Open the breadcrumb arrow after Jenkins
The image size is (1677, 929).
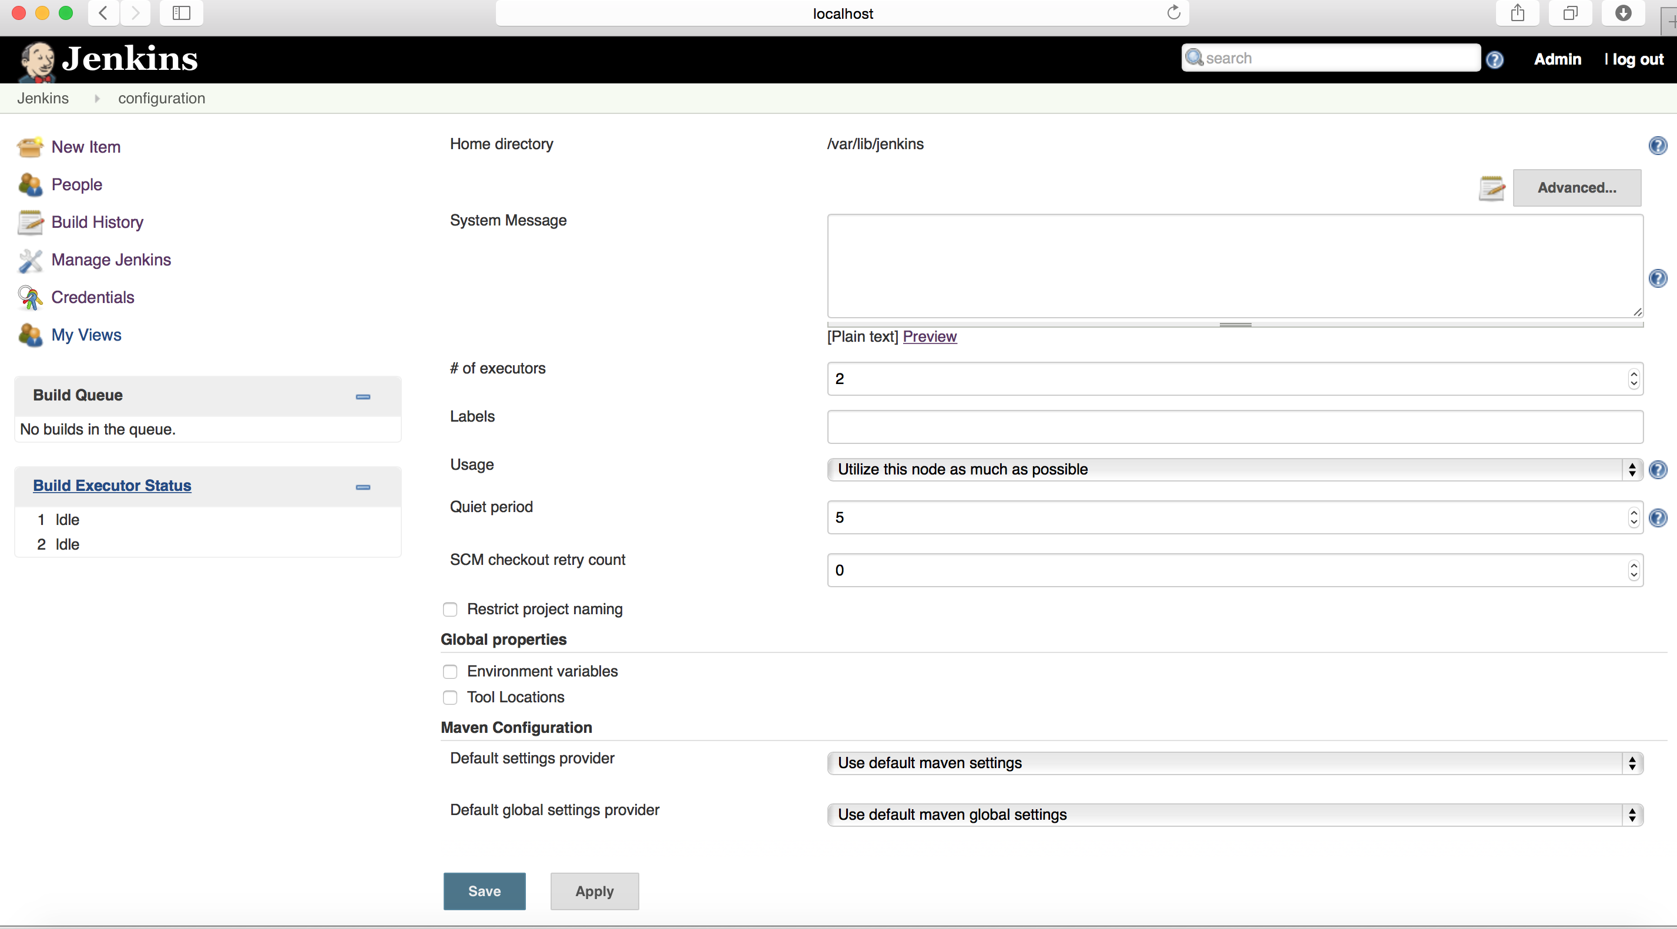[97, 99]
